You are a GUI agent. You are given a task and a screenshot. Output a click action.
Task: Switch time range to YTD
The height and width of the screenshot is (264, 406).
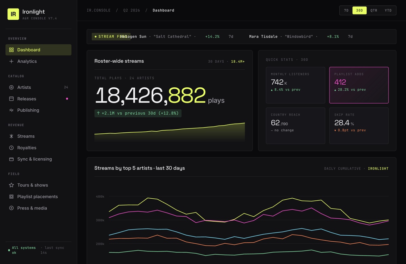pos(388,10)
